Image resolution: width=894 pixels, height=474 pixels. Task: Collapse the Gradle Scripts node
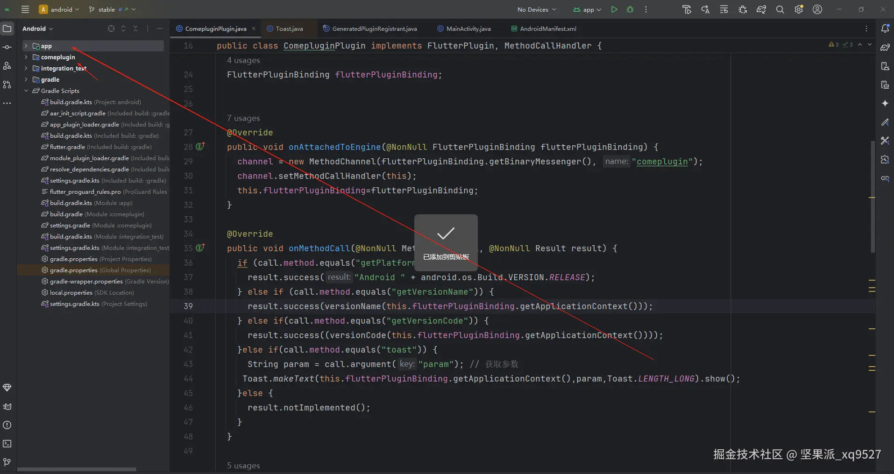click(26, 91)
